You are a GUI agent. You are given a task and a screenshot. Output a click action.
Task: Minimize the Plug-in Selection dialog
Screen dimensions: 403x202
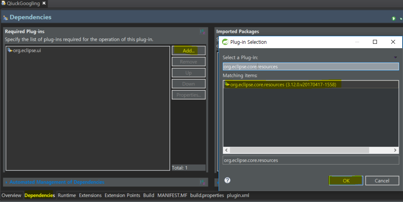coord(357,42)
